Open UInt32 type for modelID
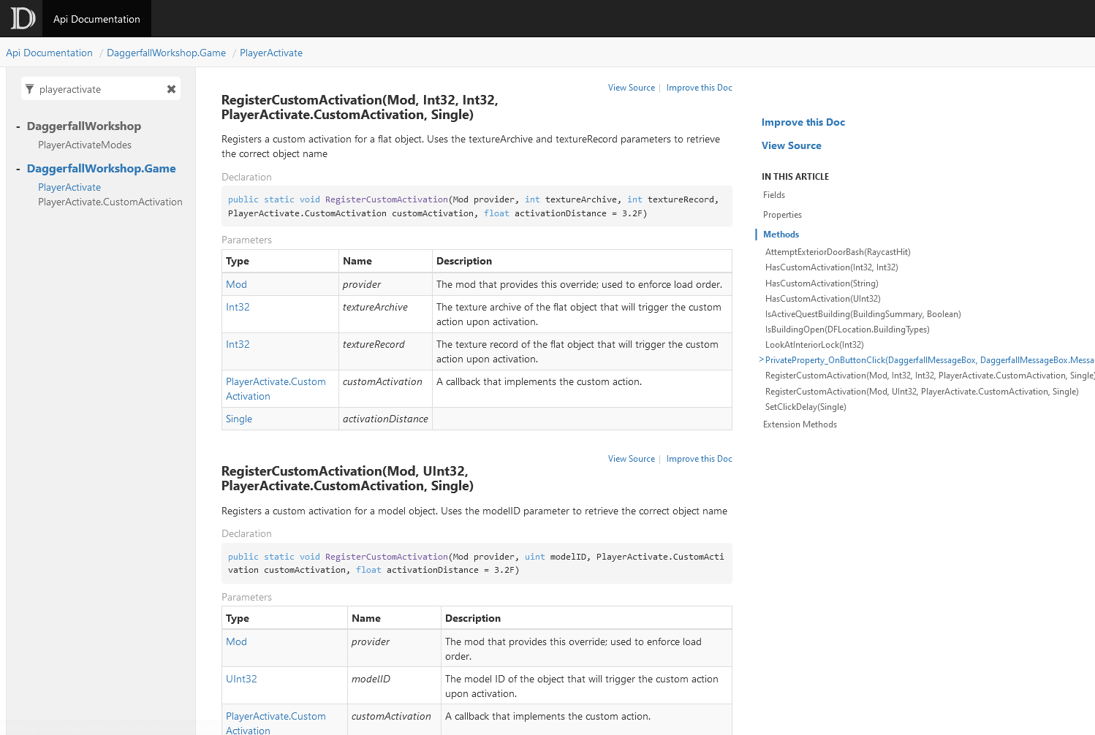Viewport: 1095px width, 735px height. click(241, 679)
